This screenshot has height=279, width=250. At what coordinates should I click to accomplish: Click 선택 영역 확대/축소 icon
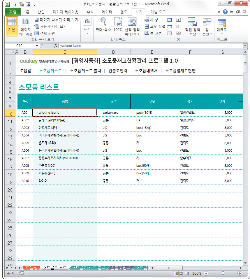coord(132,26)
